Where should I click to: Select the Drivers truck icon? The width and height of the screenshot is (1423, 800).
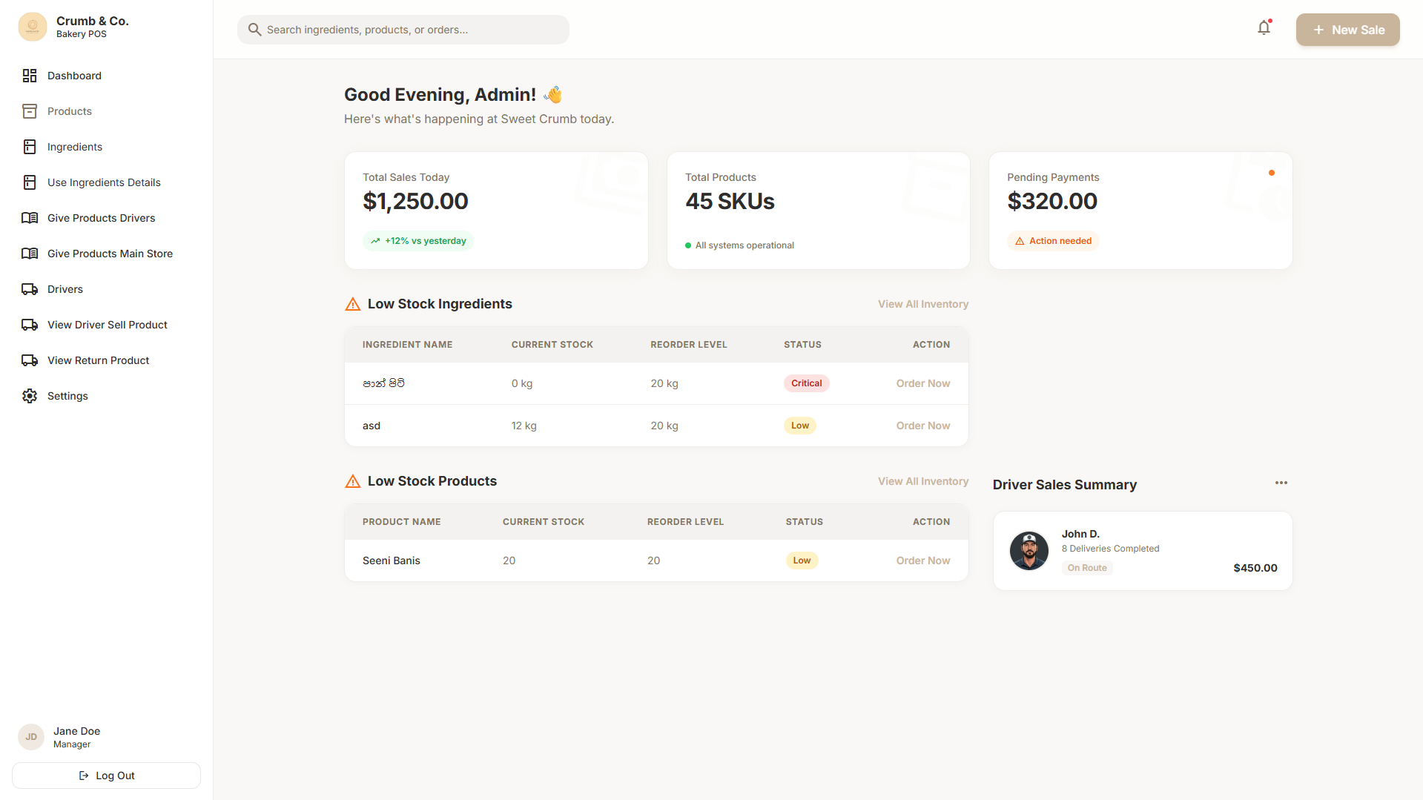click(x=30, y=289)
